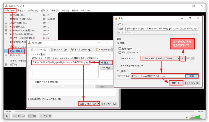Open the ビデオ (V) menu
The height and width of the screenshot is (122, 209).
pyautogui.click(x=44, y=10)
